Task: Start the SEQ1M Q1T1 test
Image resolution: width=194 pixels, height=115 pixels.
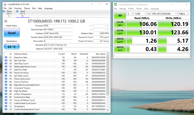Action: 120,32
